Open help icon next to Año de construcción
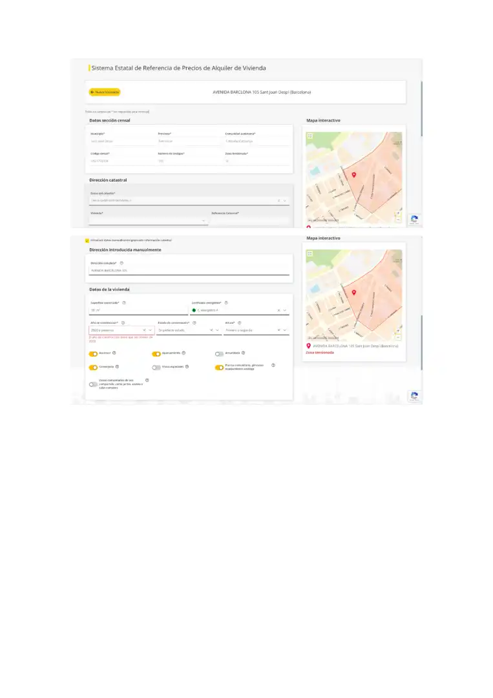 [123, 323]
